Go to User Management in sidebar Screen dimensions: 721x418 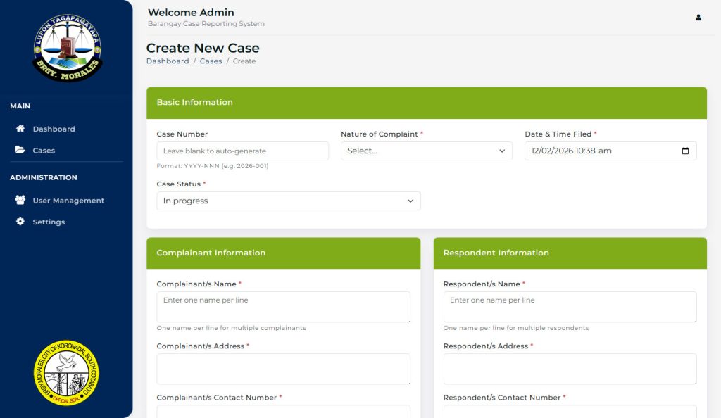point(68,201)
